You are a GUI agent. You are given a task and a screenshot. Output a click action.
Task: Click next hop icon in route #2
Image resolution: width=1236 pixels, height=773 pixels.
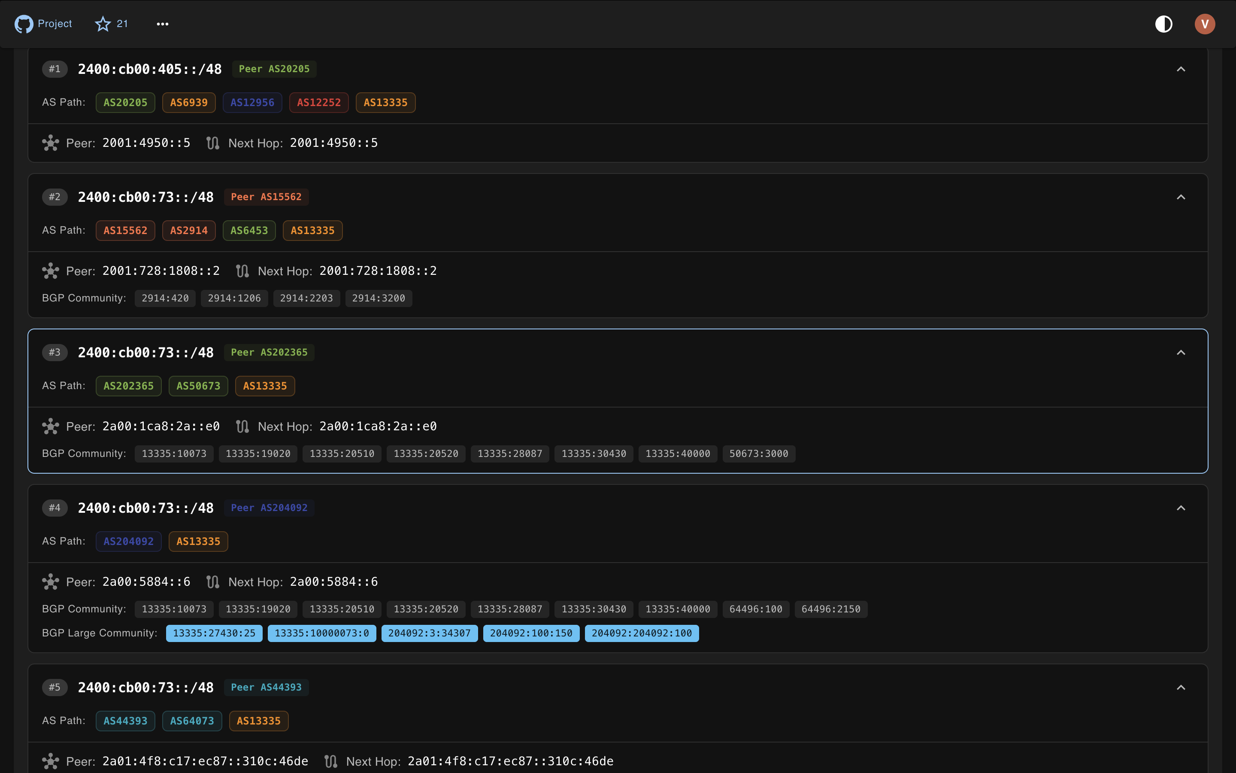tap(242, 271)
